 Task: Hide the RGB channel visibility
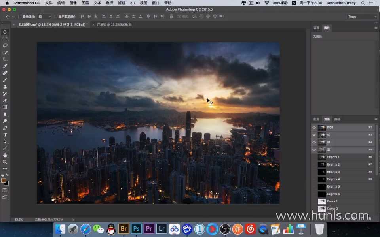pos(314,128)
